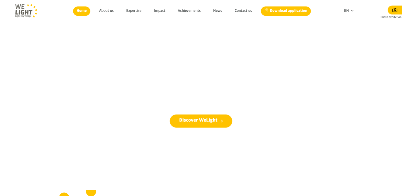402x196 pixels.
Task: Open the Photo exhibition camera icon
Action: pos(395,10)
